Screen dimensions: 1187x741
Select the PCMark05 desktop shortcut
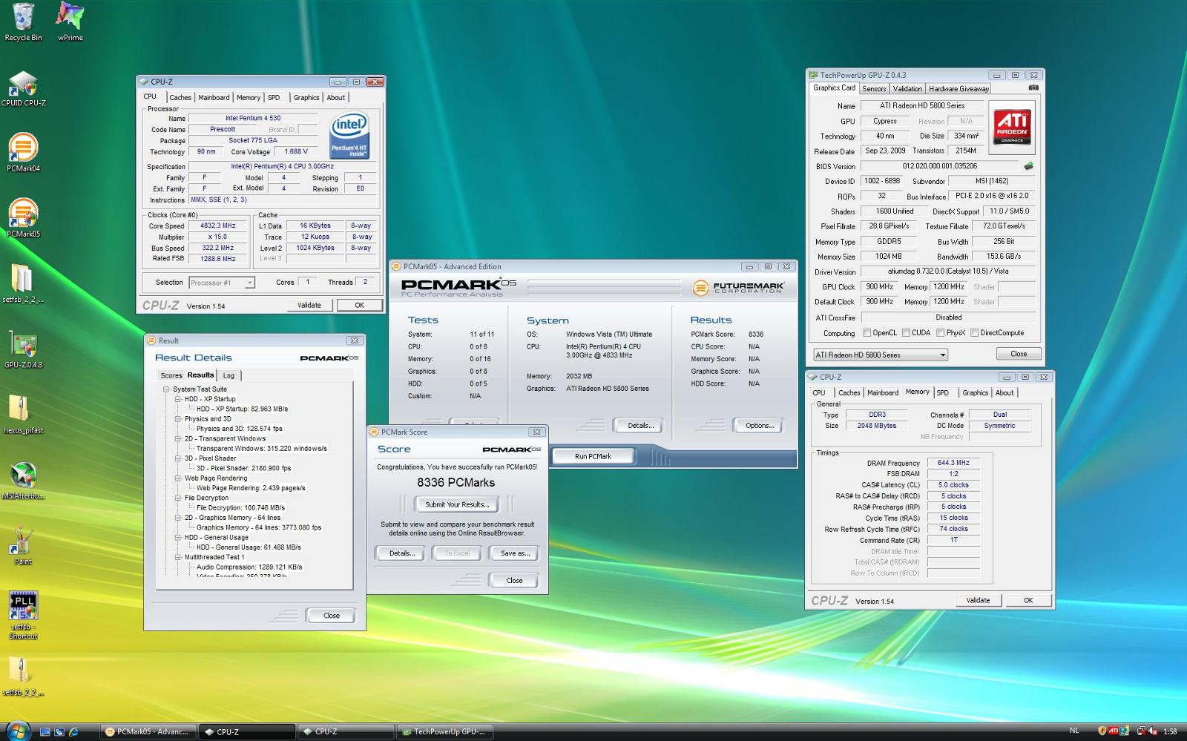click(23, 218)
